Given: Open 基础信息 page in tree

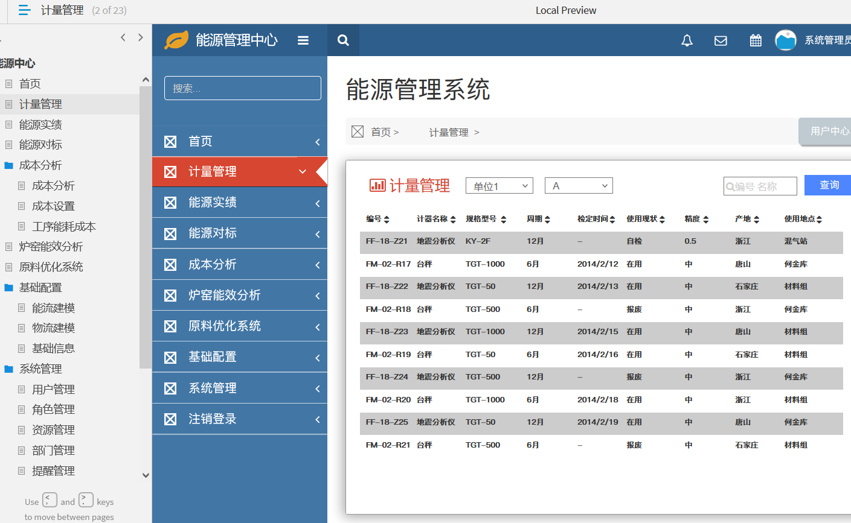Looking at the screenshot, I should point(53,348).
